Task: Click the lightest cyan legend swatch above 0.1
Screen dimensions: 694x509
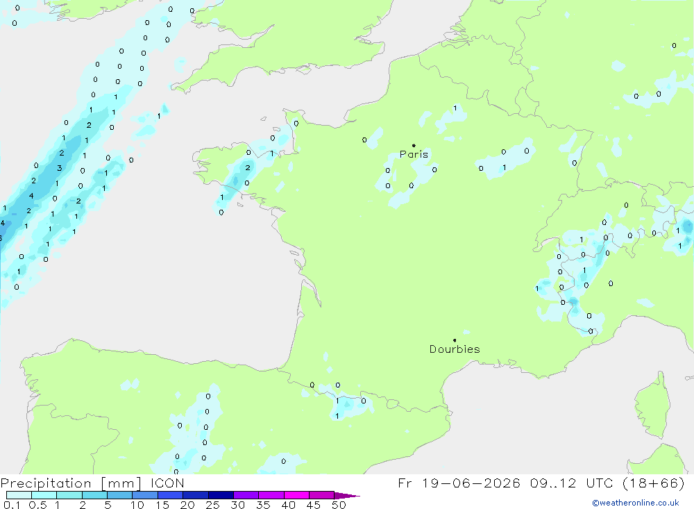Action: 19,495
